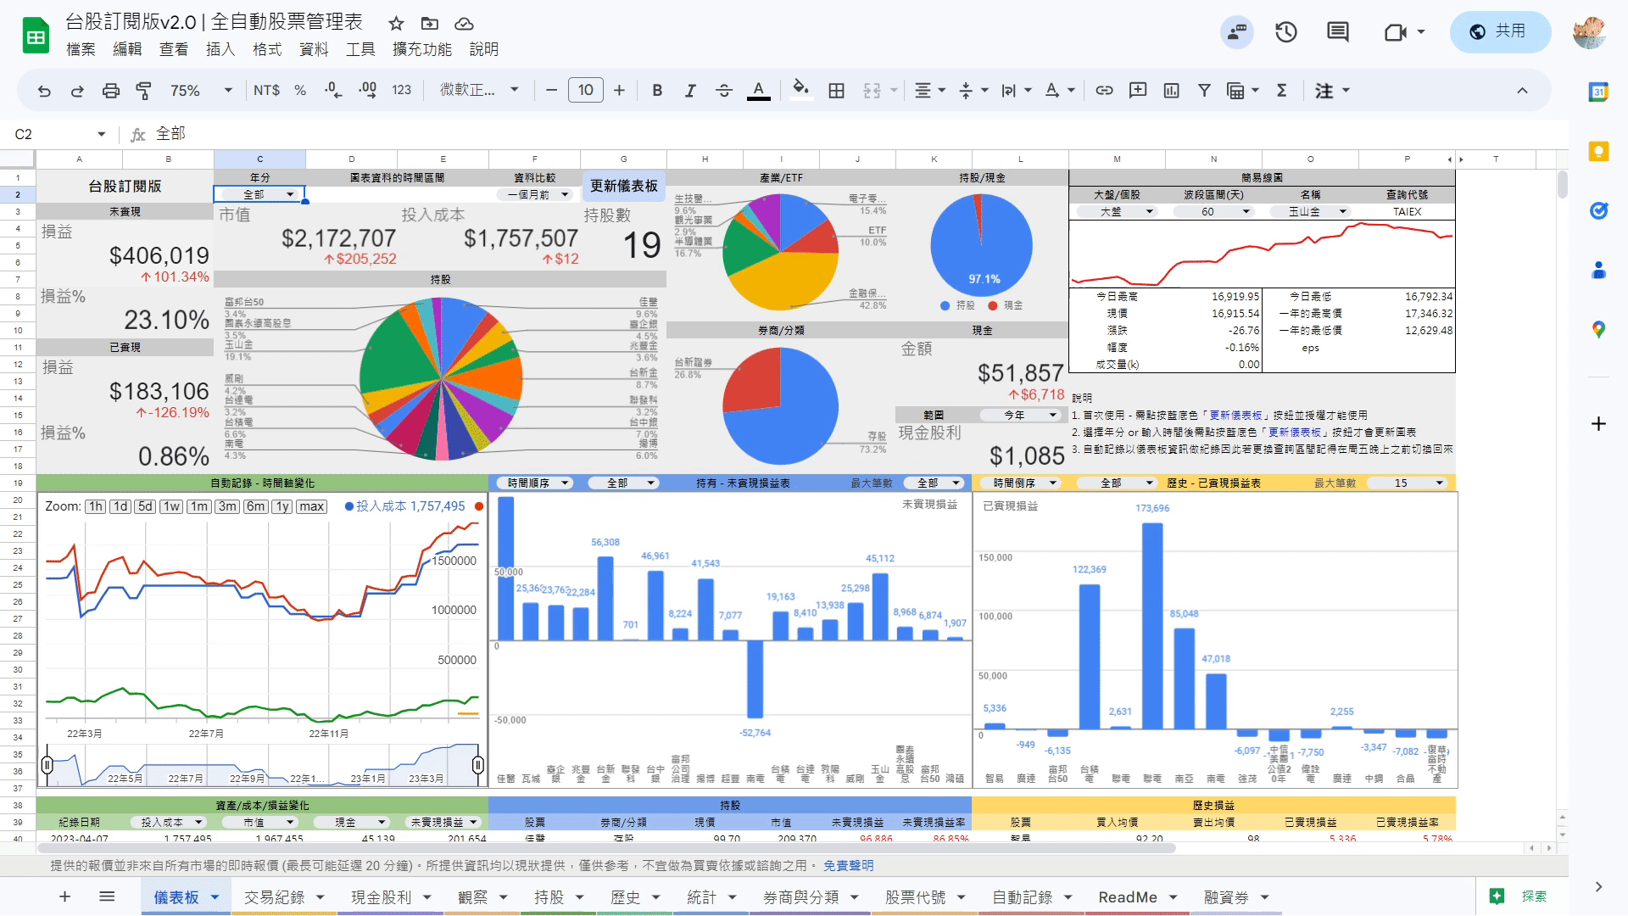Open the 免責聲明 link

pyautogui.click(x=848, y=865)
